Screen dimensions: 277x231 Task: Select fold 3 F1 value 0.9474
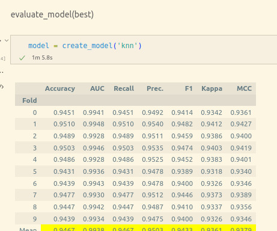point(182,148)
